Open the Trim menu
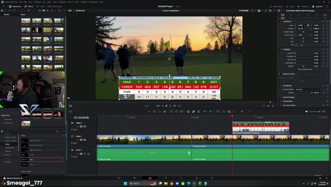 click(30, 2)
